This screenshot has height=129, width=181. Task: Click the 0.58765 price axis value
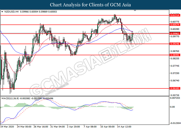(x=175, y=51)
